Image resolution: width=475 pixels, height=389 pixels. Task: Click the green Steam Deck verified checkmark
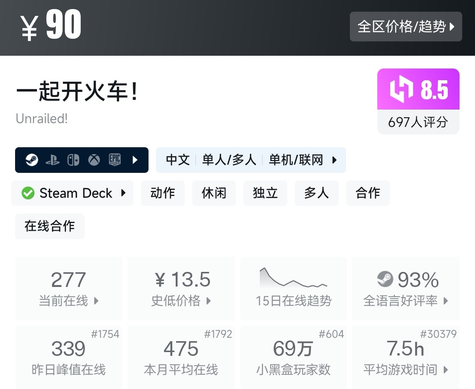point(28,193)
